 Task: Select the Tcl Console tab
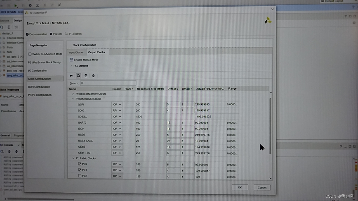[6, 145]
